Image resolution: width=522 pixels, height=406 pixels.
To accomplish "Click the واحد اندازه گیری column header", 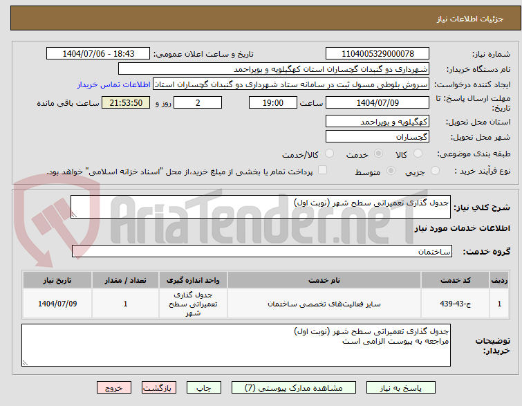I will click(x=193, y=280).
